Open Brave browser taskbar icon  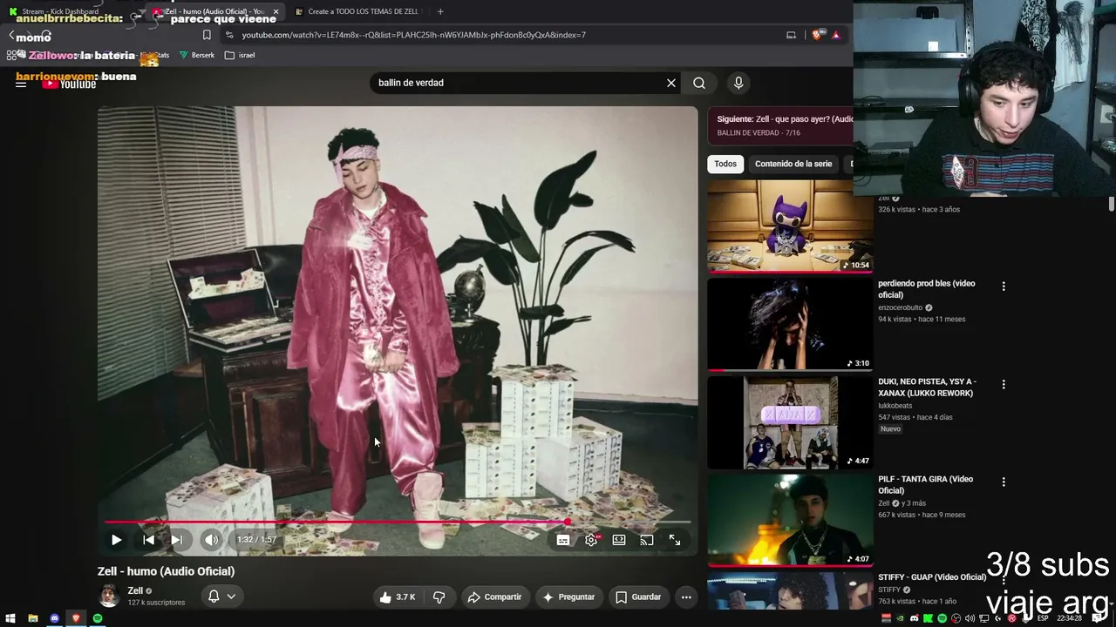click(76, 618)
